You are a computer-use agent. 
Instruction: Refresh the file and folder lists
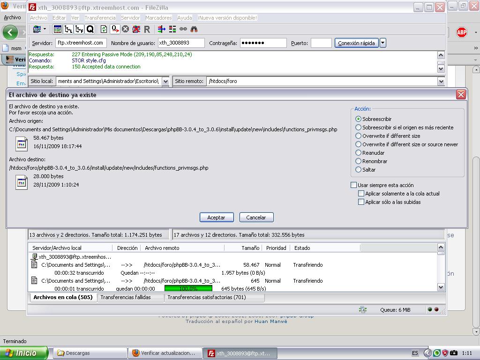coord(104,29)
